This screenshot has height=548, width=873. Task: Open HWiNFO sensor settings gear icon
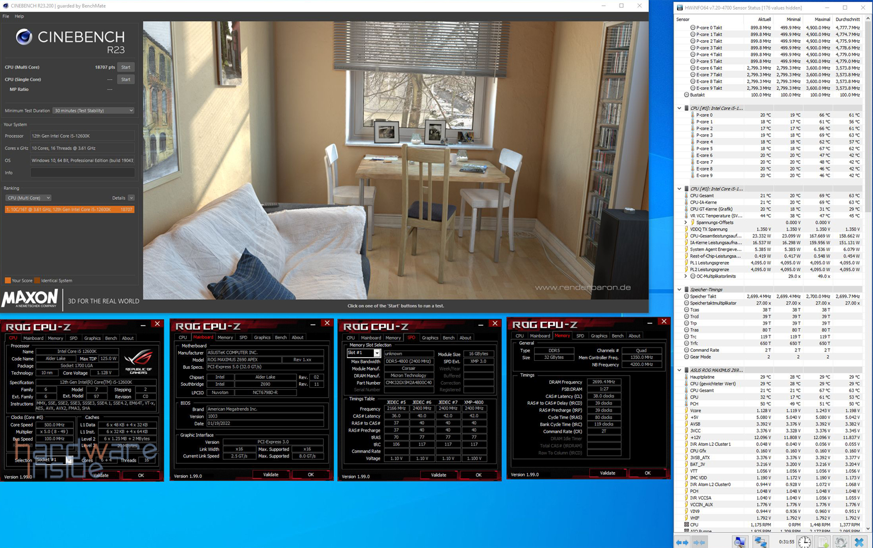pyautogui.click(x=841, y=542)
